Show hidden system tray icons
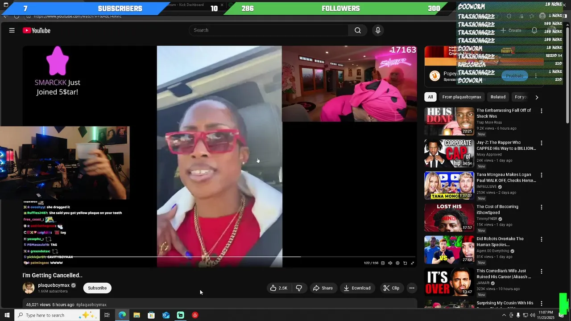571x321 pixels. pos(504,315)
